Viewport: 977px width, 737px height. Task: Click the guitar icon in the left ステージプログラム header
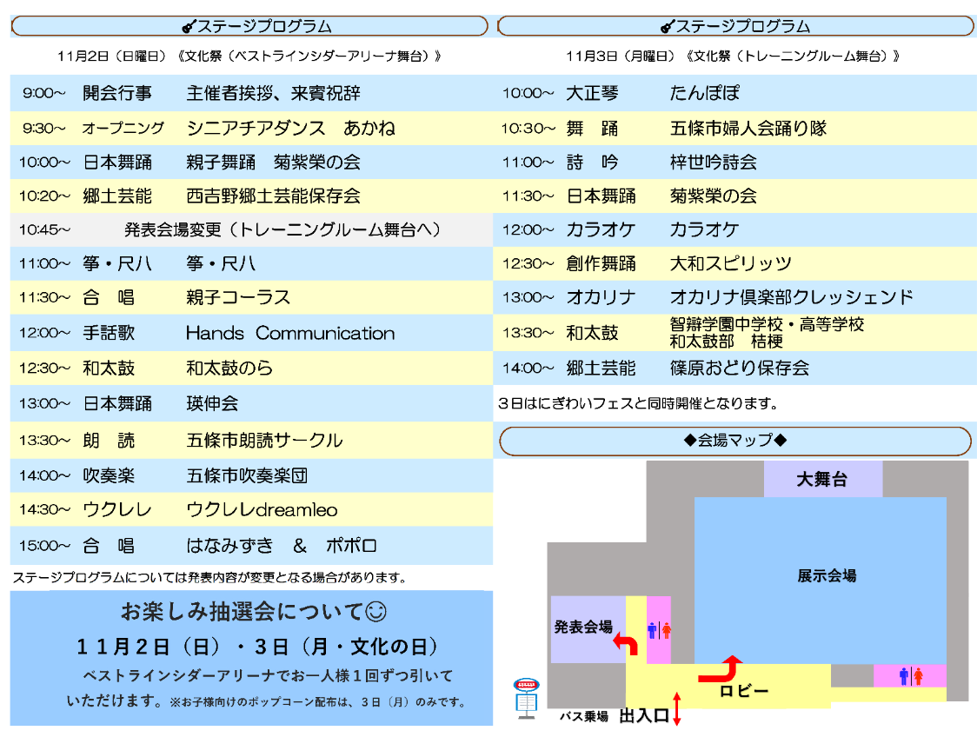188,26
